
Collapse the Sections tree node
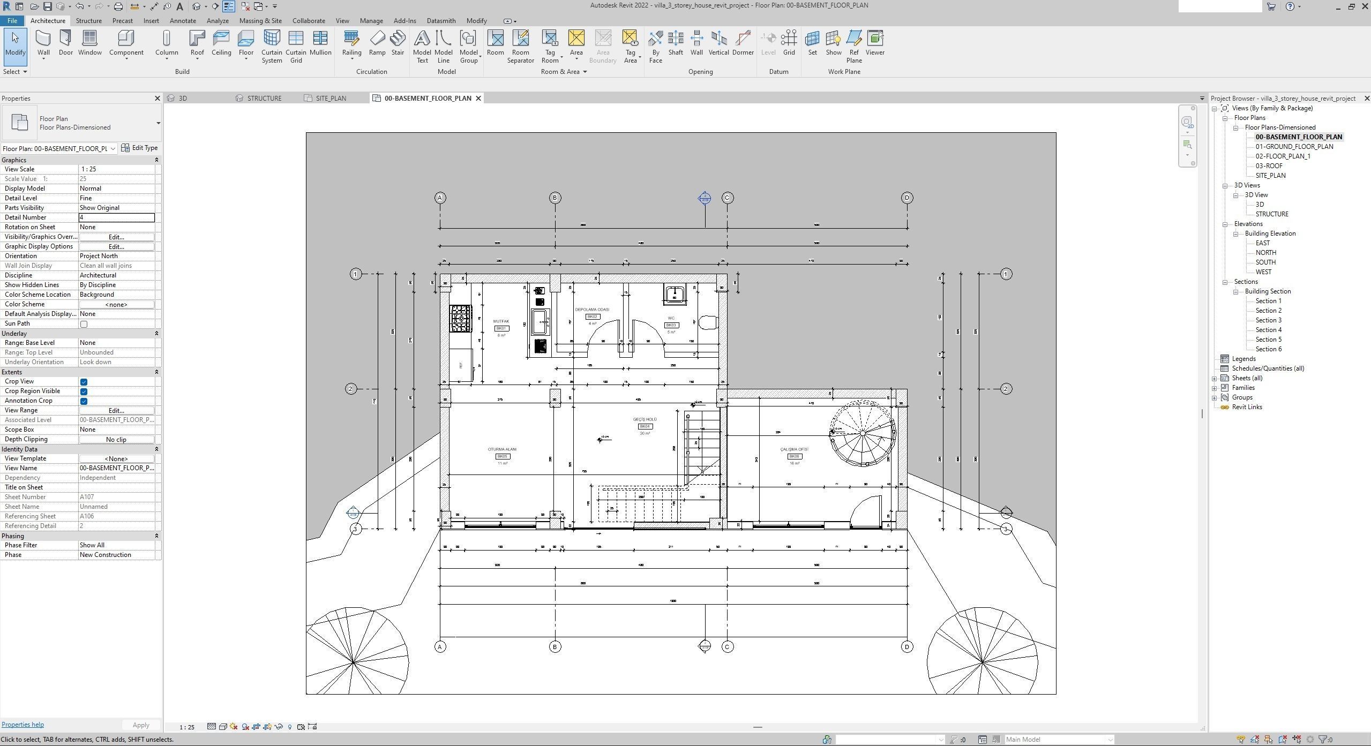[1225, 282]
